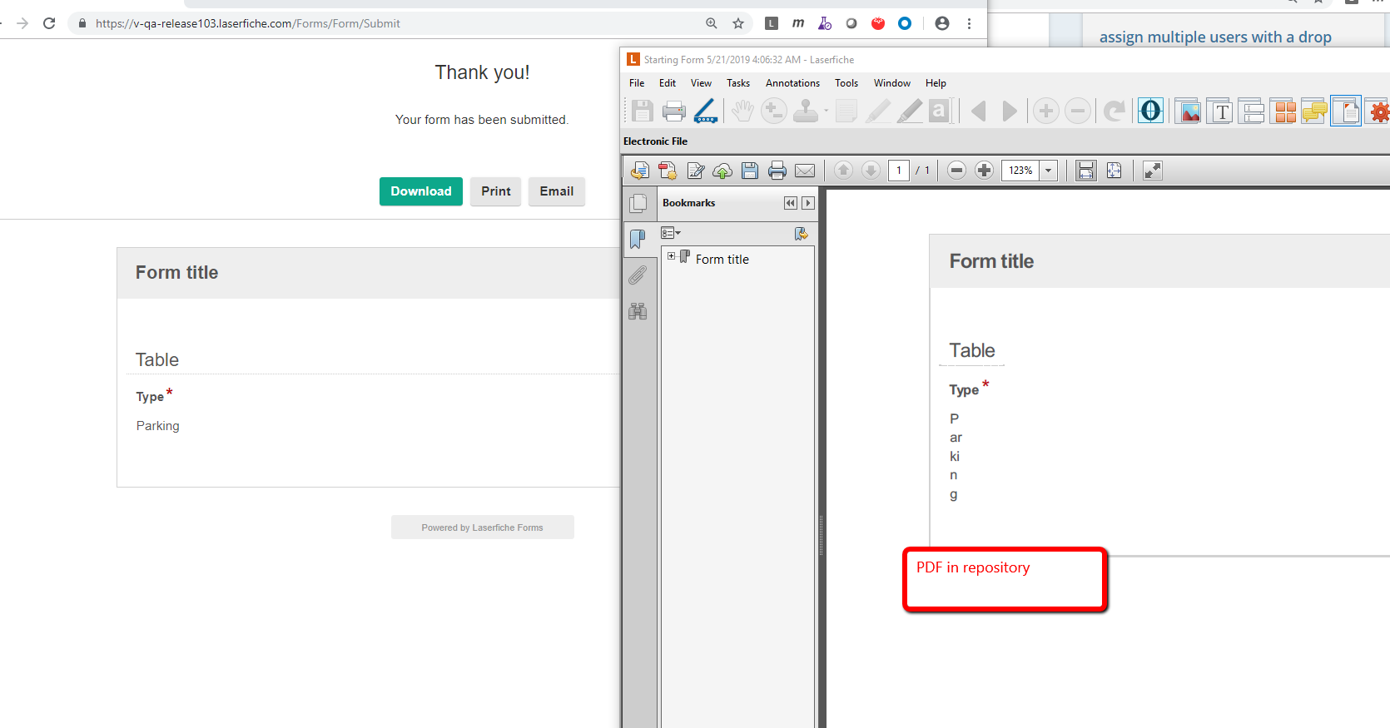Image resolution: width=1390 pixels, height=728 pixels.
Task: Open the Tasks menu
Action: pos(737,83)
